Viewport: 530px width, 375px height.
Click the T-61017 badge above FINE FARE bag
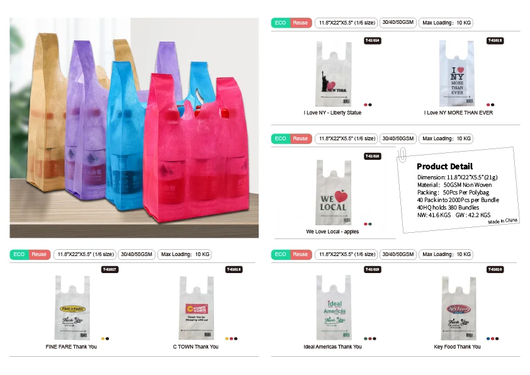(x=110, y=269)
